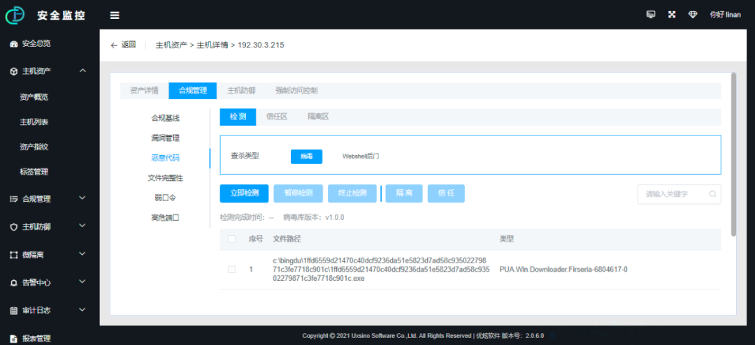Image resolution: width=755 pixels, height=345 pixels.
Task: Toggle the hamburger sidebar menu icon
Action: (115, 15)
